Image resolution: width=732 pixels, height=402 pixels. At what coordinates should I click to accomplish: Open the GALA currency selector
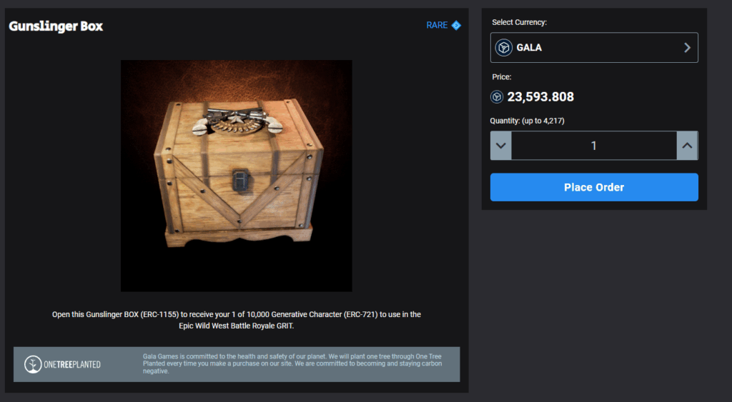pos(594,48)
